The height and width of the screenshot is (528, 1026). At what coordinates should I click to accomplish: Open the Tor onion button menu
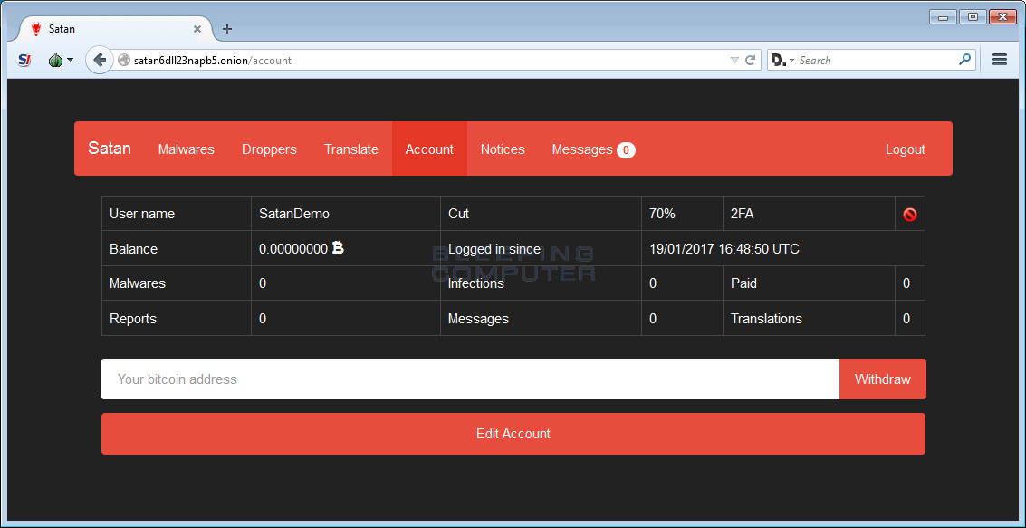[x=60, y=60]
